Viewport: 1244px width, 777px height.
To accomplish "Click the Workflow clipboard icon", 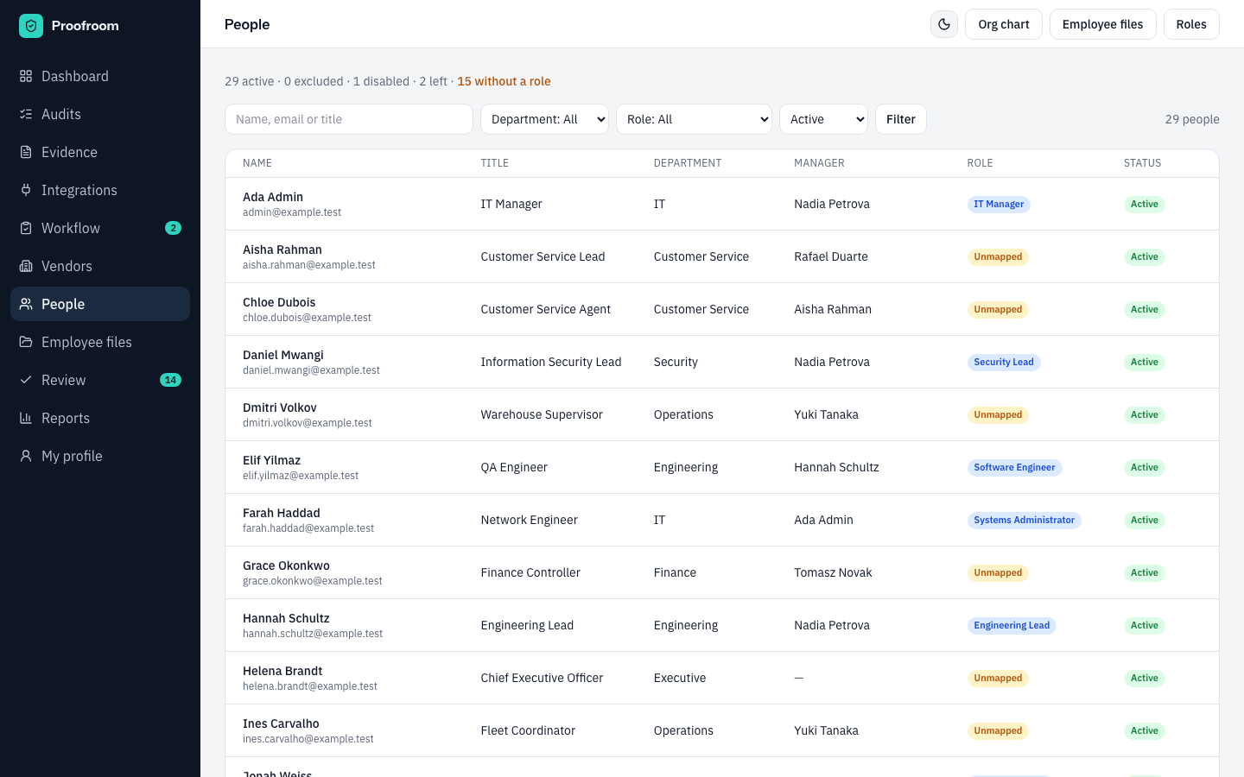I will click(26, 228).
